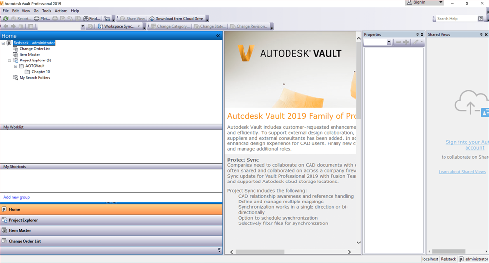Select Change Order List in tree
489x263 pixels.
[x=35, y=49]
